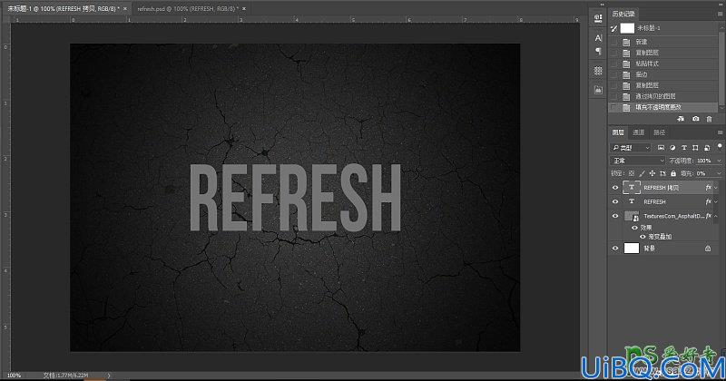Viewport: 726px width, 381px height.
Task: Open the image-frame panel icon in collapsed dock
Action: tap(598, 90)
